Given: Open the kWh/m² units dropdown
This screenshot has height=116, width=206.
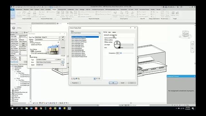Looking at the screenshot, I should (61, 60).
